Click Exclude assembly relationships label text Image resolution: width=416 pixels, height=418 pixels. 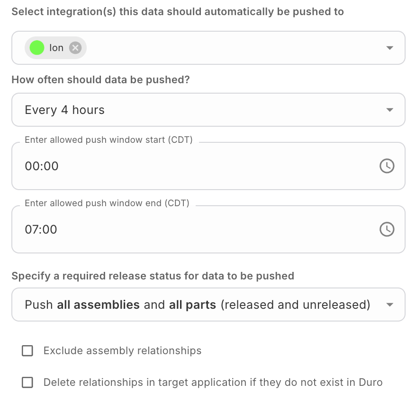pos(122,351)
